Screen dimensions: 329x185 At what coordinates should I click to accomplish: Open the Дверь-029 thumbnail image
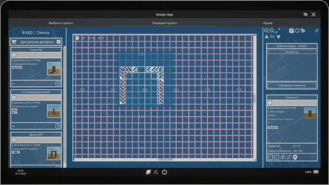[x=54, y=154]
